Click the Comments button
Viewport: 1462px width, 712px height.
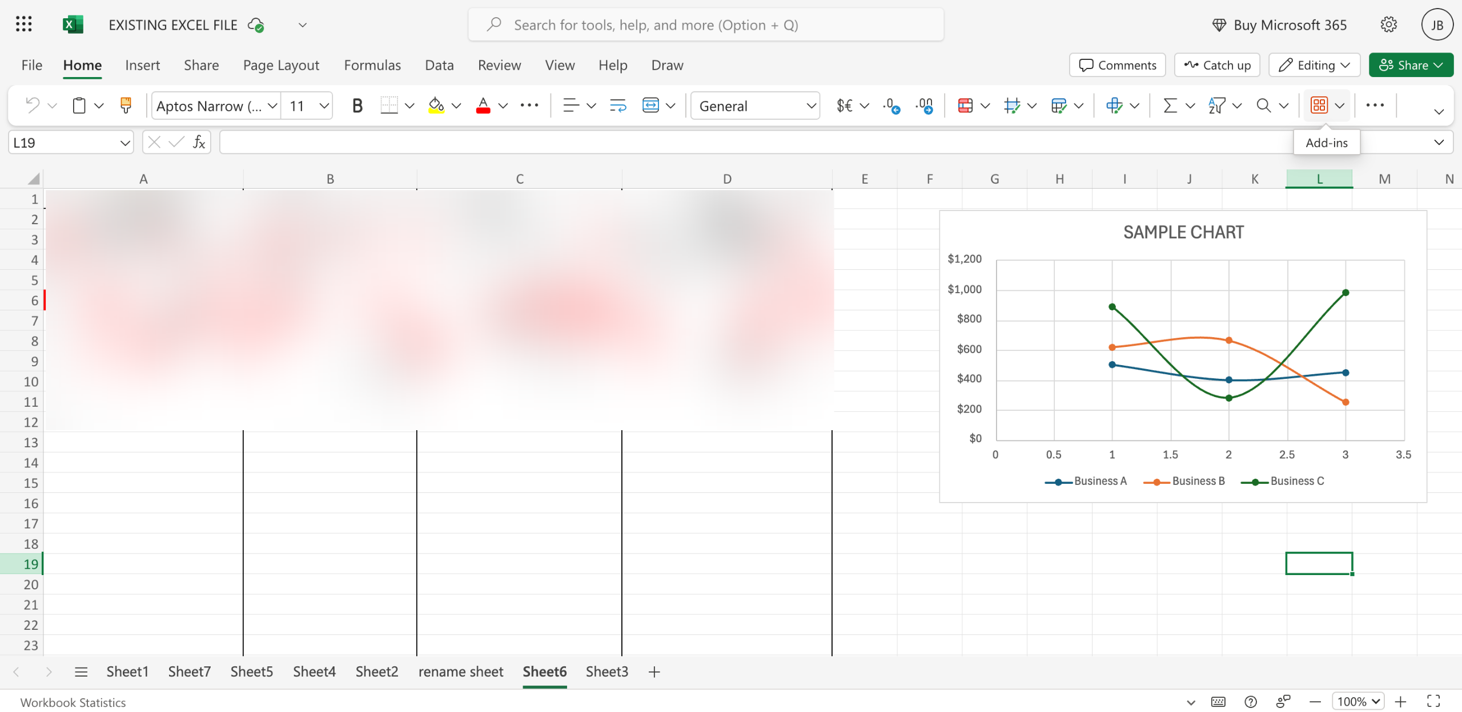click(x=1117, y=65)
